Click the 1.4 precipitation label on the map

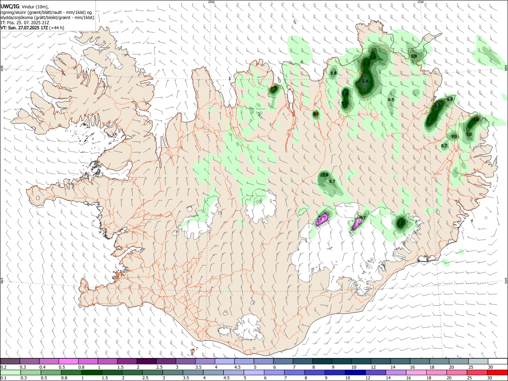pos(476,119)
